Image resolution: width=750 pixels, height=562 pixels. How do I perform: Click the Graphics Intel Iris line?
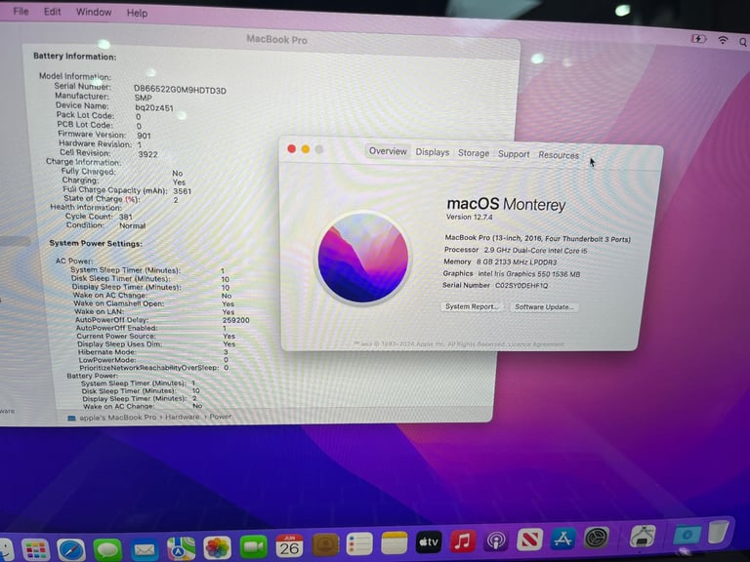(512, 274)
